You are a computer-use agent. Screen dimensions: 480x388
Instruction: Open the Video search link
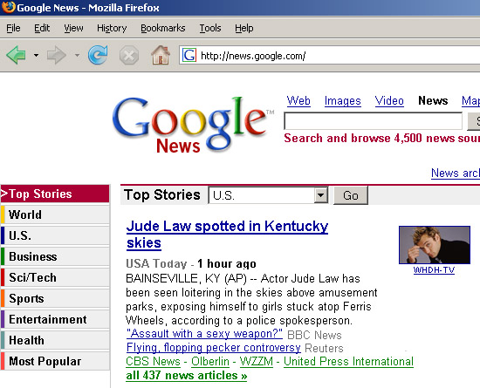pyautogui.click(x=389, y=101)
